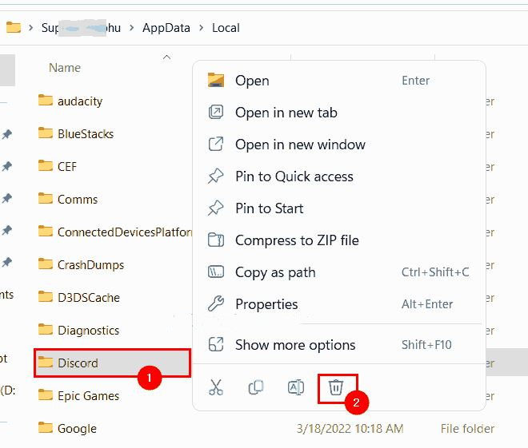Image resolution: width=528 pixels, height=448 pixels.
Task: Click AppData in the breadcrumb path
Action: (166, 28)
